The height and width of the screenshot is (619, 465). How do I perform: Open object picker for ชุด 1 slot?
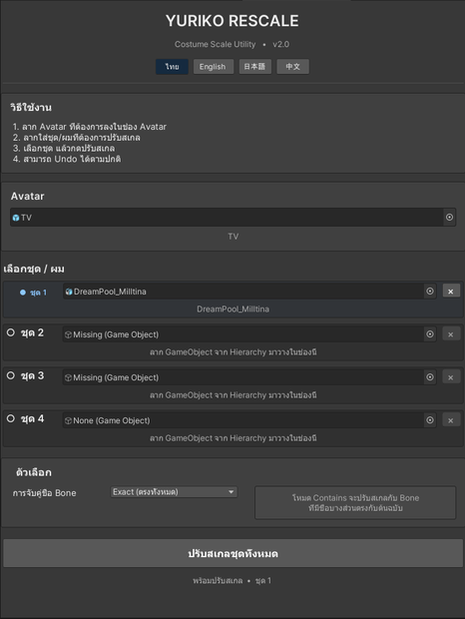[430, 292]
